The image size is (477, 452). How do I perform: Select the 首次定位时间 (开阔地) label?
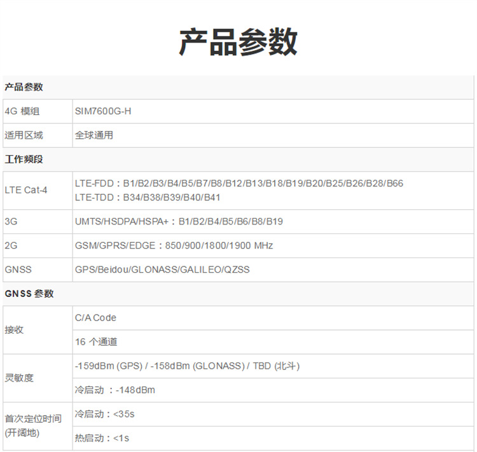tap(33, 426)
